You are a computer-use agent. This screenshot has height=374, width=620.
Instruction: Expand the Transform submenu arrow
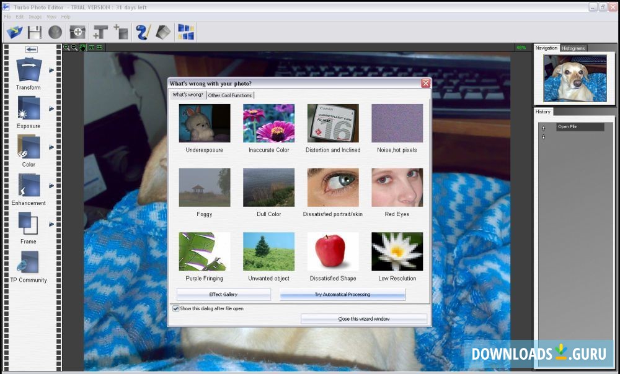(x=51, y=71)
